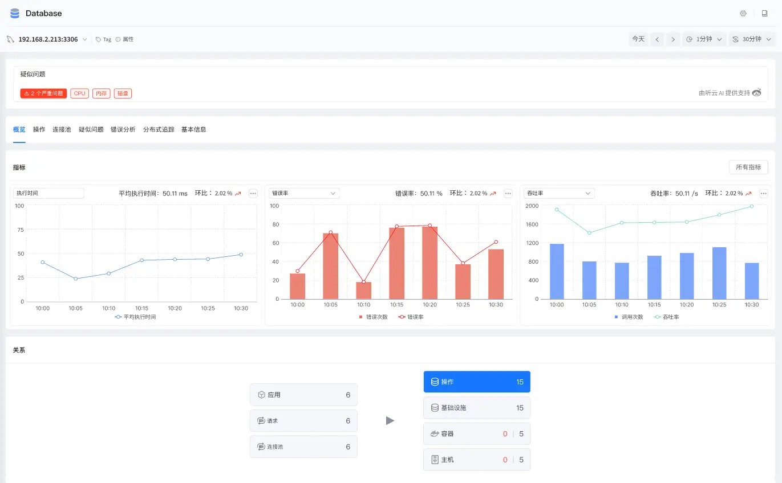Click the 今天 time range button

coord(638,39)
